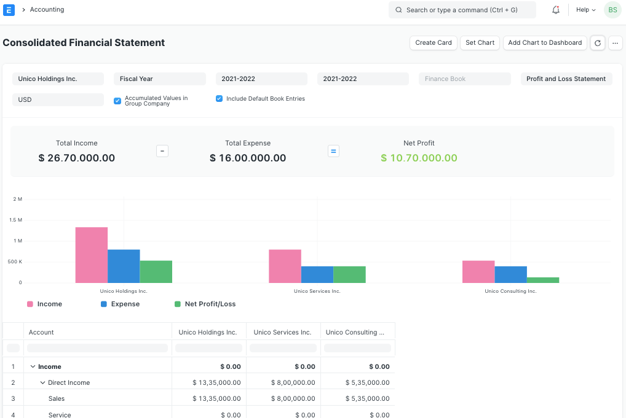Viewport: 626px width, 418px height.
Task: Disable Include Default Book Entries
Action: pyautogui.click(x=219, y=98)
